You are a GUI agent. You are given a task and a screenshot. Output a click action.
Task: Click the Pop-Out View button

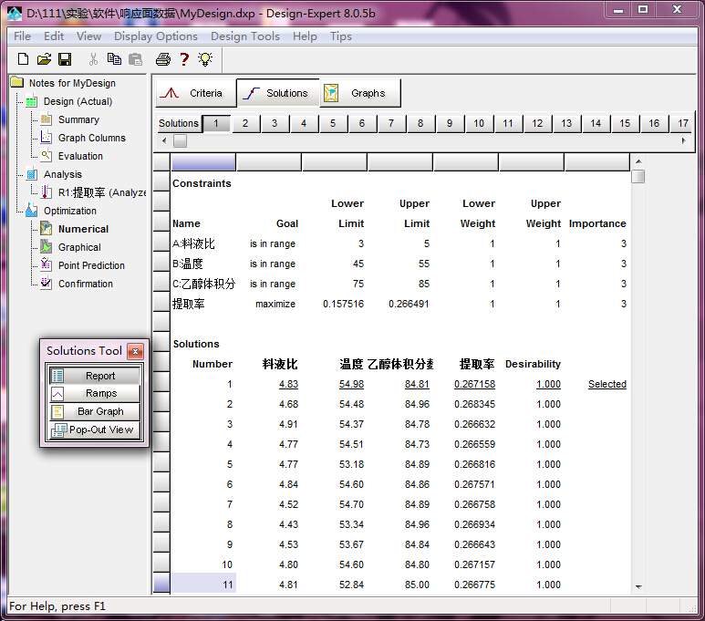coord(95,430)
